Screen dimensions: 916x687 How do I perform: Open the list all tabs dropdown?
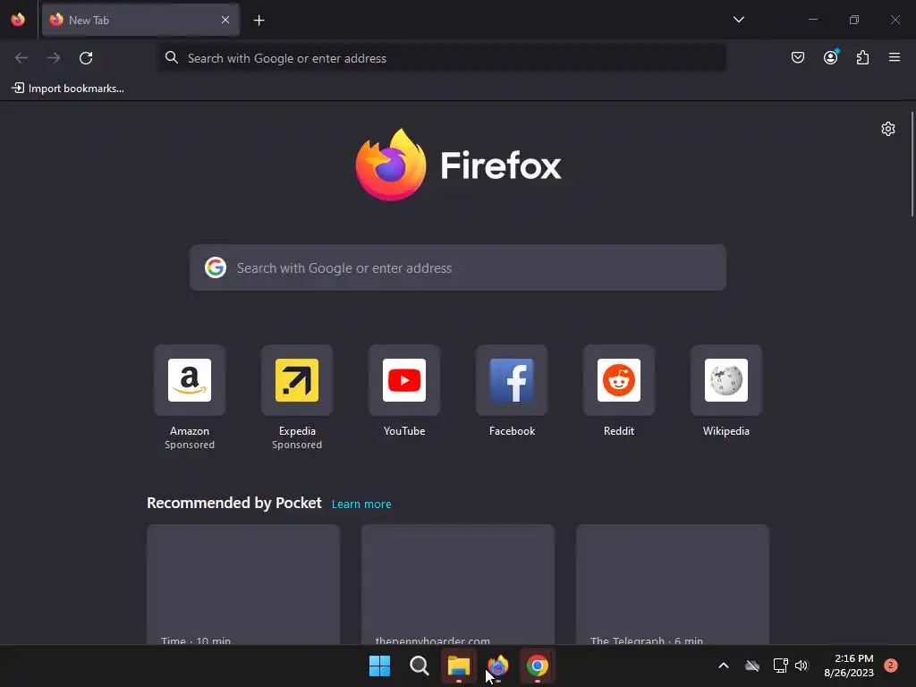[738, 20]
